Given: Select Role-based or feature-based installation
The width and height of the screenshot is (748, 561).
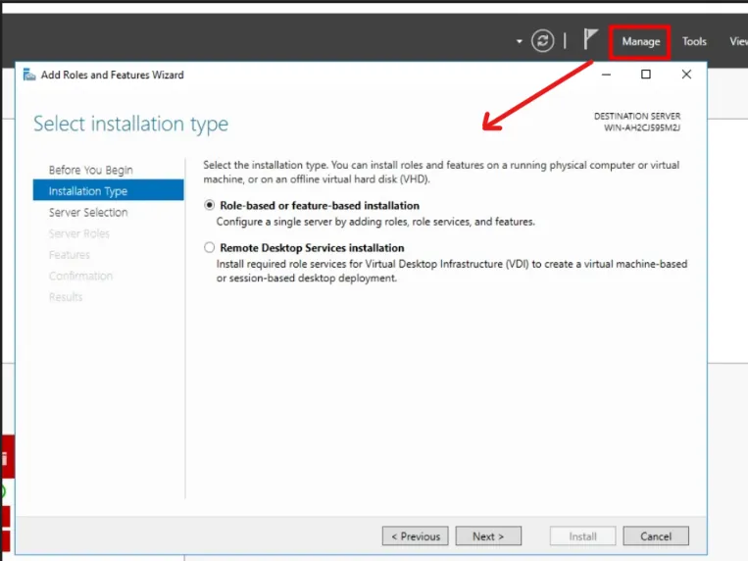Looking at the screenshot, I should point(209,206).
